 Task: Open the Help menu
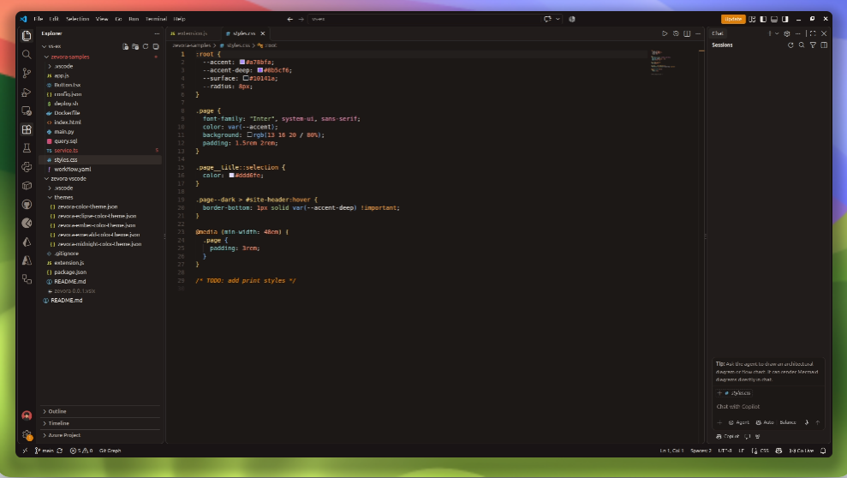pos(179,19)
